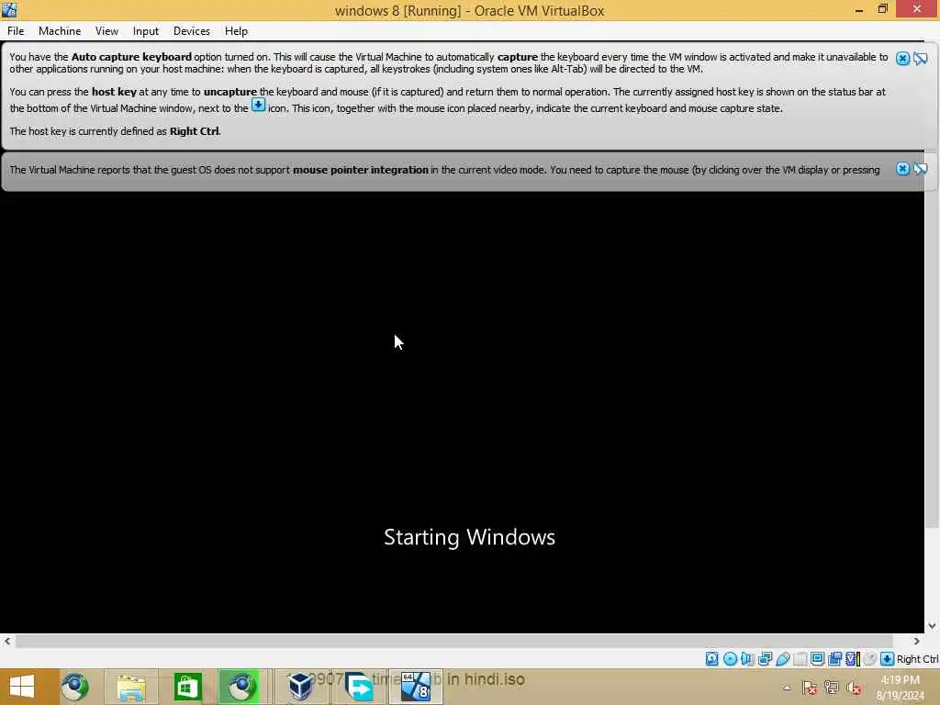Open the network adapters status icon
Viewport: 940px width, 705px height.
point(765,659)
